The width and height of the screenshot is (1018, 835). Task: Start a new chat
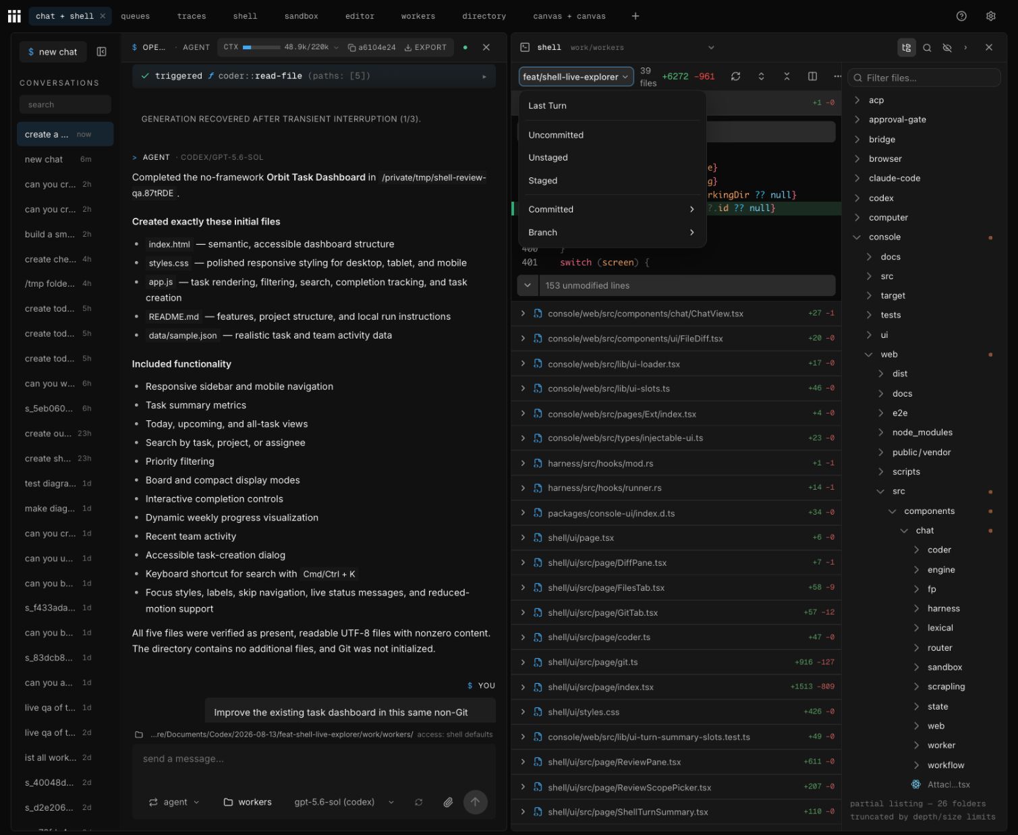52,52
